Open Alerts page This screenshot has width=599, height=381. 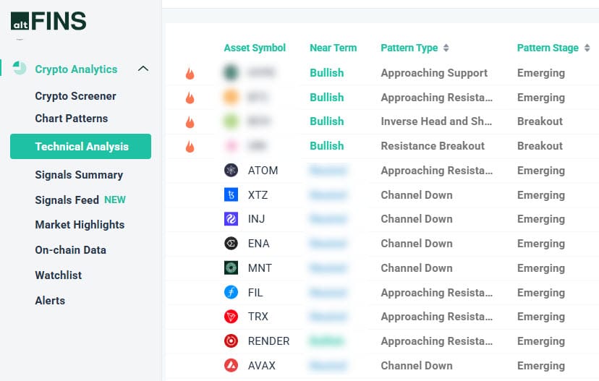[x=50, y=301]
